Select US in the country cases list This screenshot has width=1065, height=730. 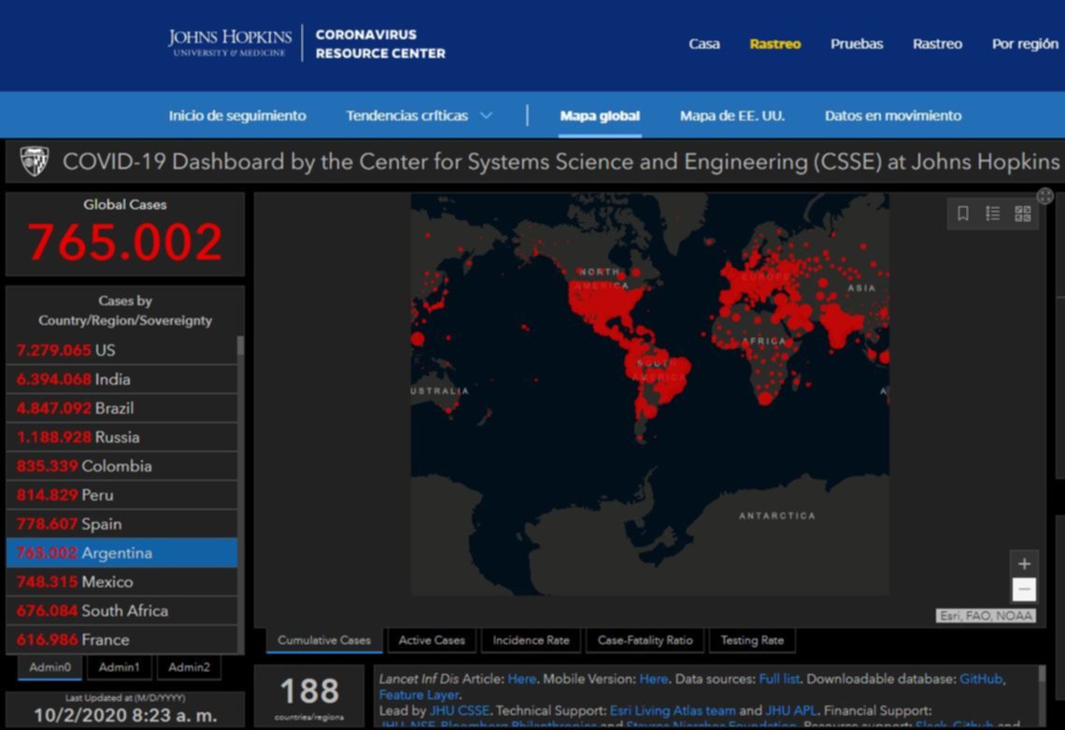pyautogui.click(x=121, y=350)
